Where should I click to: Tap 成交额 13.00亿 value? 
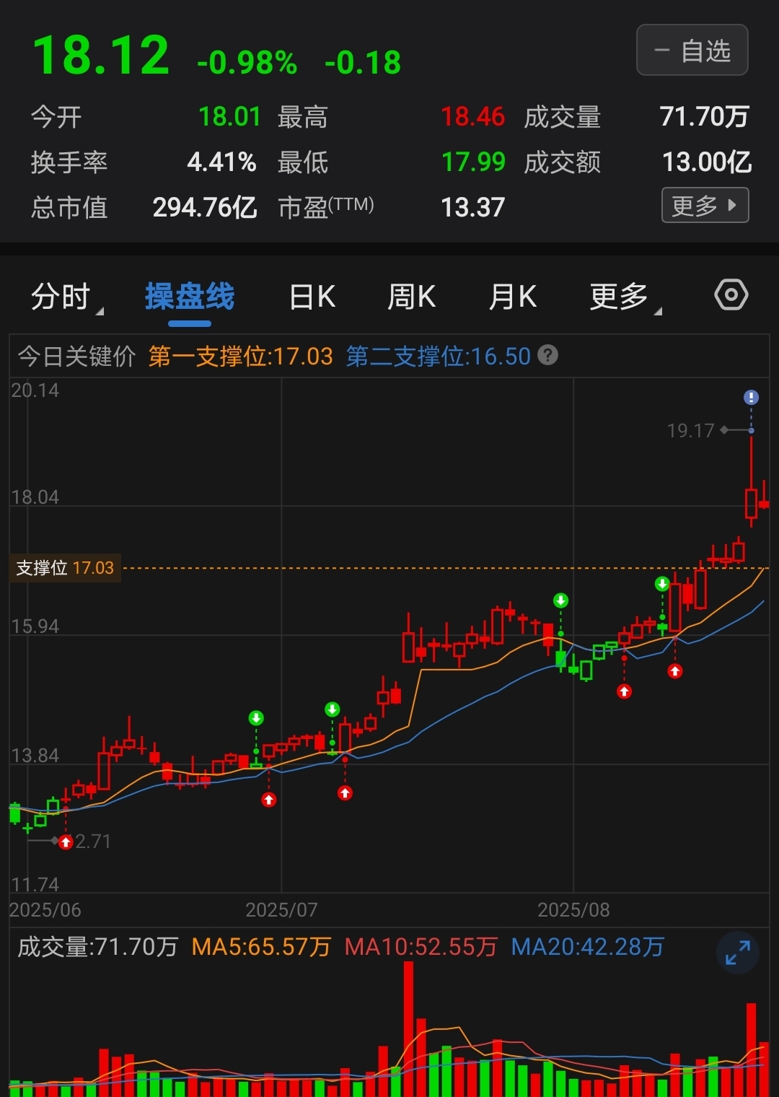707,162
